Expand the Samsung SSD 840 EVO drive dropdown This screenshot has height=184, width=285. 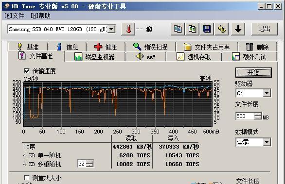(111, 29)
